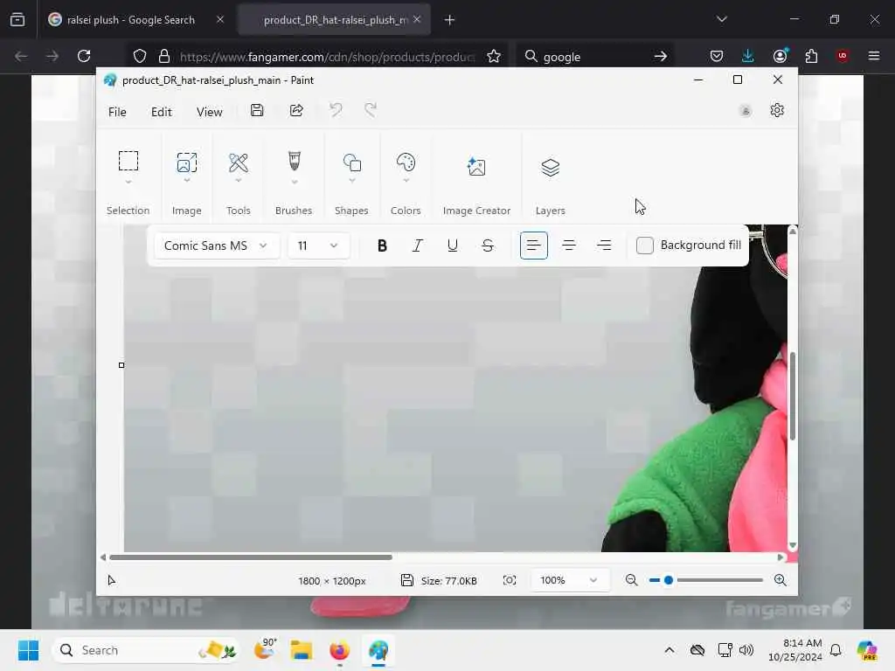Open File Explorer from taskbar
This screenshot has width=895, height=671.
click(302, 650)
